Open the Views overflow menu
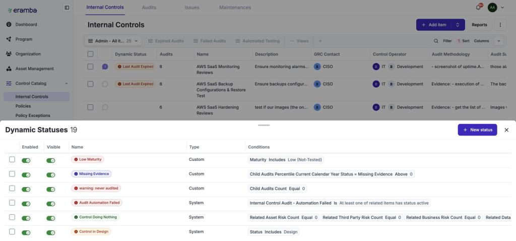This screenshot has height=241, width=516. [299, 41]
